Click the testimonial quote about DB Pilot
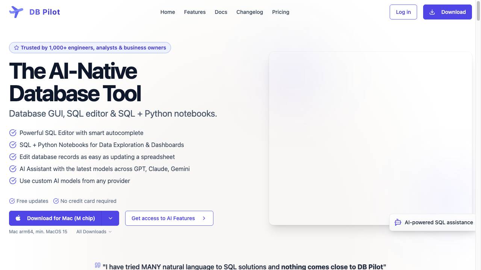 click(244, 267)
